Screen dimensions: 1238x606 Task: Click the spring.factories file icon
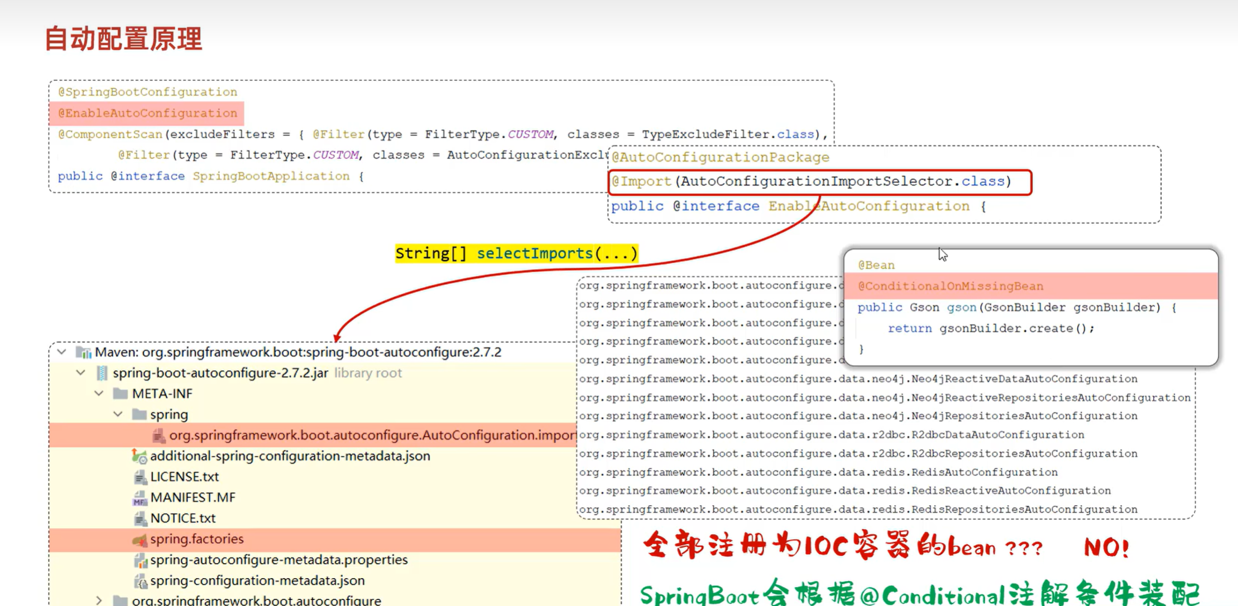pyautogui.click(x=140, y=539)
